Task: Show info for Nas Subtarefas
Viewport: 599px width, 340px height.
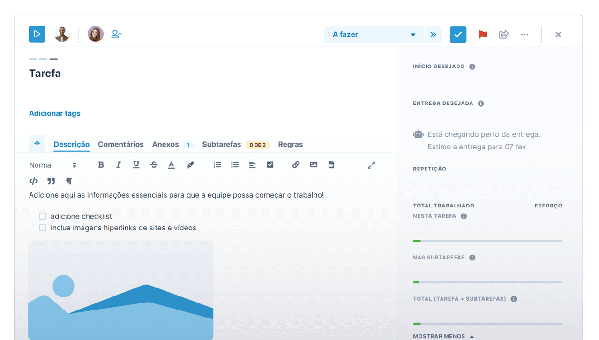Action: pos(472,258)
